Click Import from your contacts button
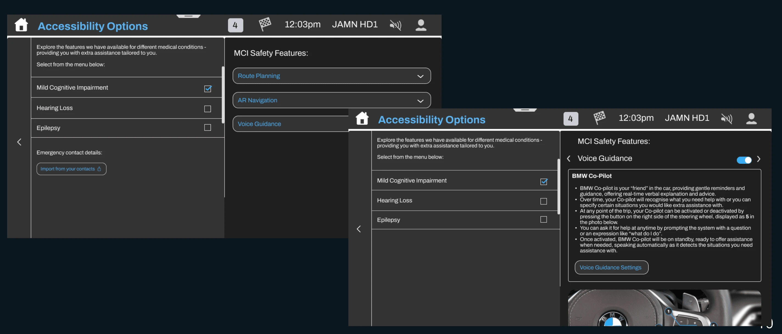 pyautogui.click(x=71, y=169)
